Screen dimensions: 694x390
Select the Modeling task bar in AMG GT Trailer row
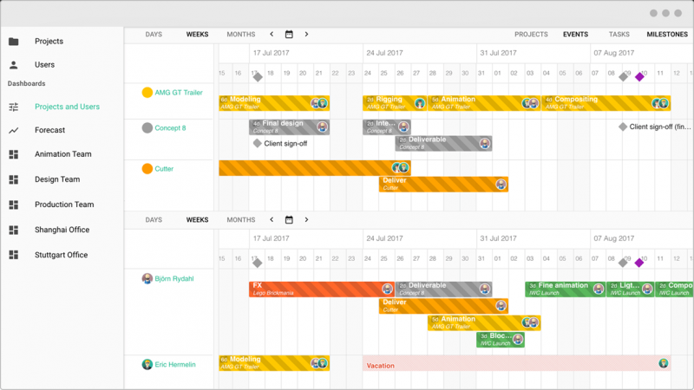pyautogui.click(x=274, y=103)
